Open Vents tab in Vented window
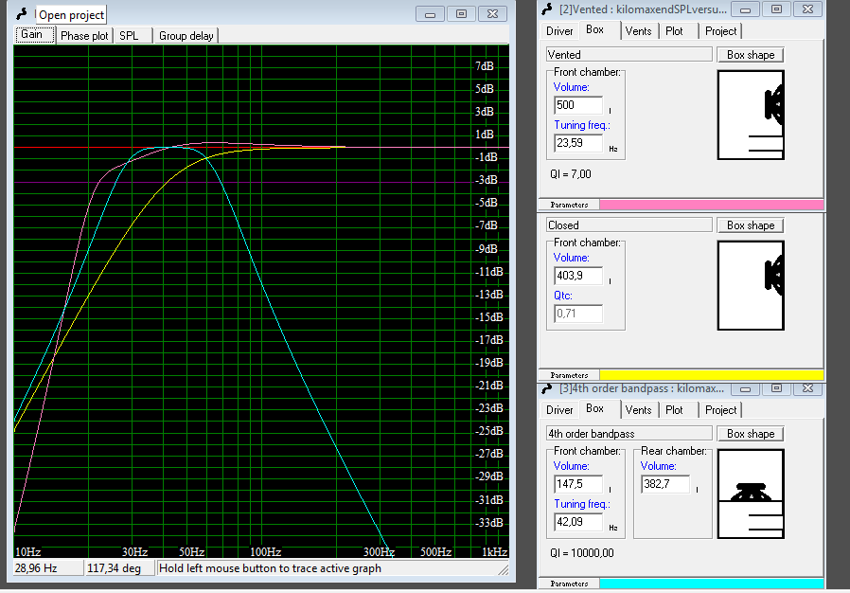This screenshot has height=593, width=850. (x=638, y=31)
